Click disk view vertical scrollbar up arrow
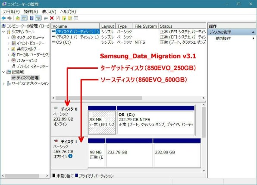The image size is (257, 185). pyautogui.click(x=204, y=105)
